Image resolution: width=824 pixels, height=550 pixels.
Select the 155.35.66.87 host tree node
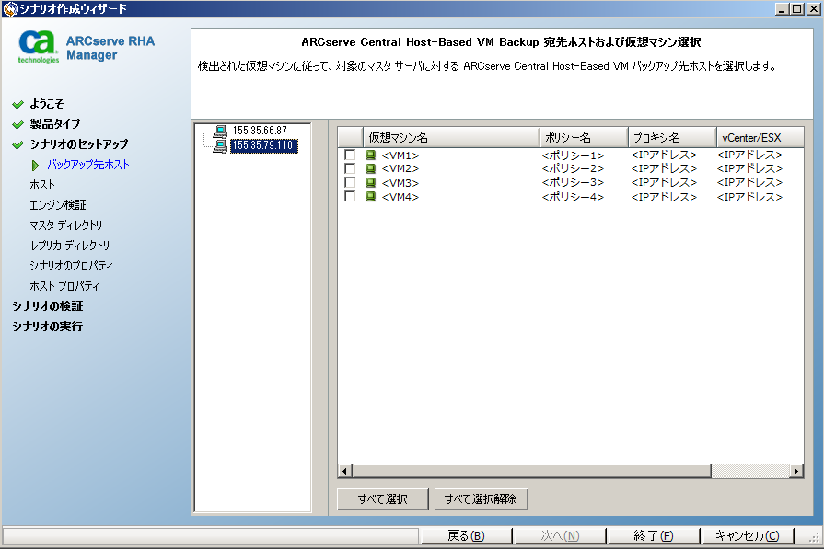coord(260,132)
